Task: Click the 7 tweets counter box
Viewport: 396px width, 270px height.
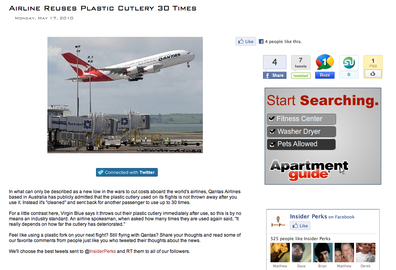Action: coord(300,62)
